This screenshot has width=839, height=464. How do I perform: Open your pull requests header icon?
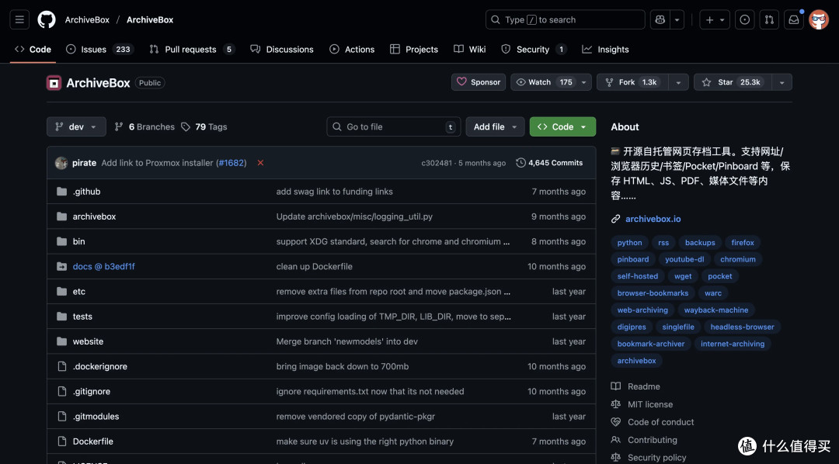769,19
